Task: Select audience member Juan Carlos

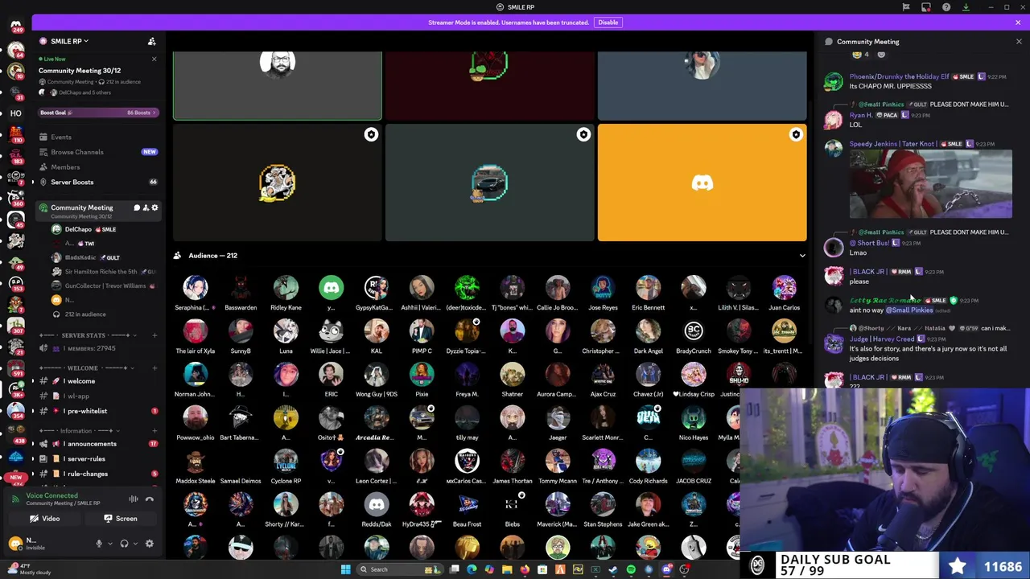Action: 784,293
